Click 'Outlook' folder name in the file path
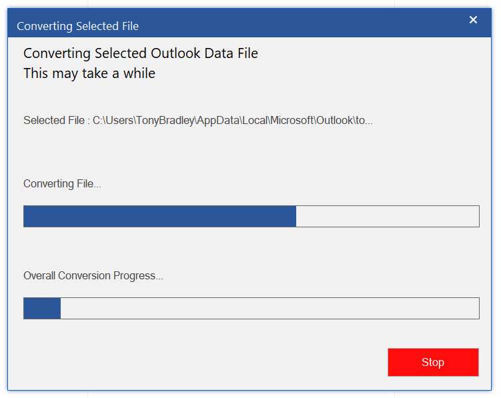 pyautogui.click(x=334, y=121)
